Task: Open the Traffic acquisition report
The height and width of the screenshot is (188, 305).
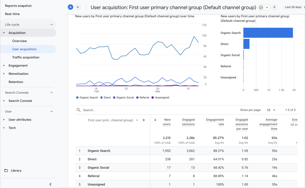Action: pyautogui.click(x=26, y=57)
